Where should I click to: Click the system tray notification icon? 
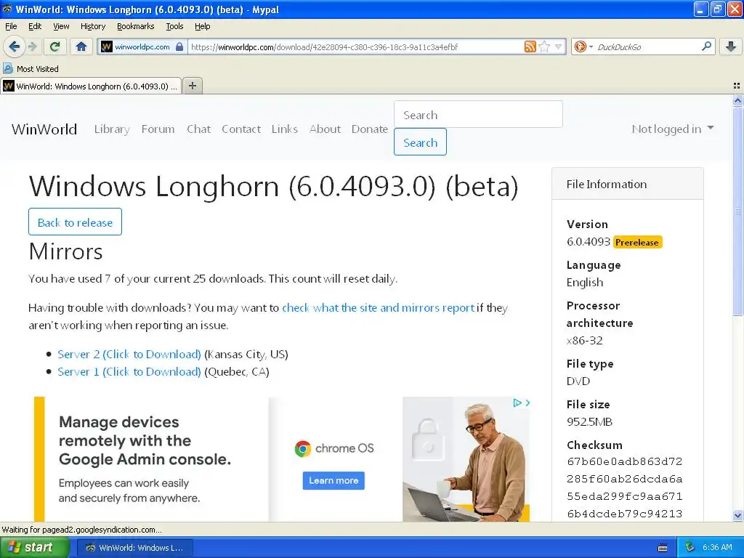click(x=690, y=548)
